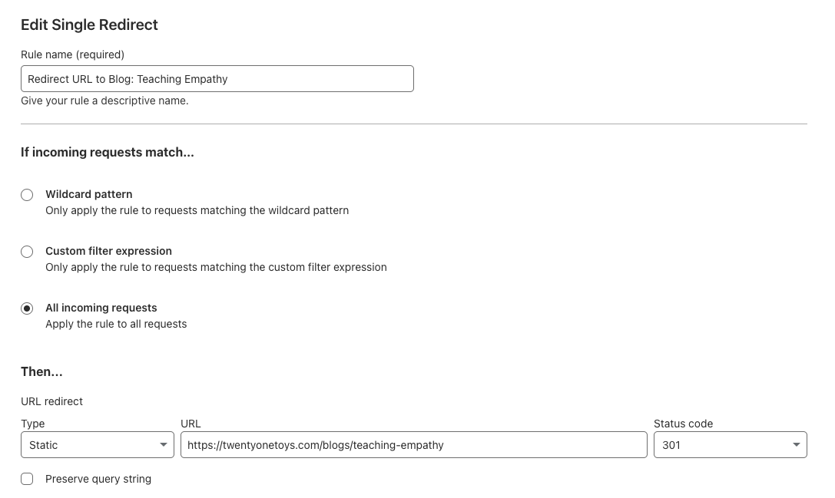This screenshot has width=835, height=498.
Task: Click the 'URL redirect' label
Action: click(x=51, y=401)
